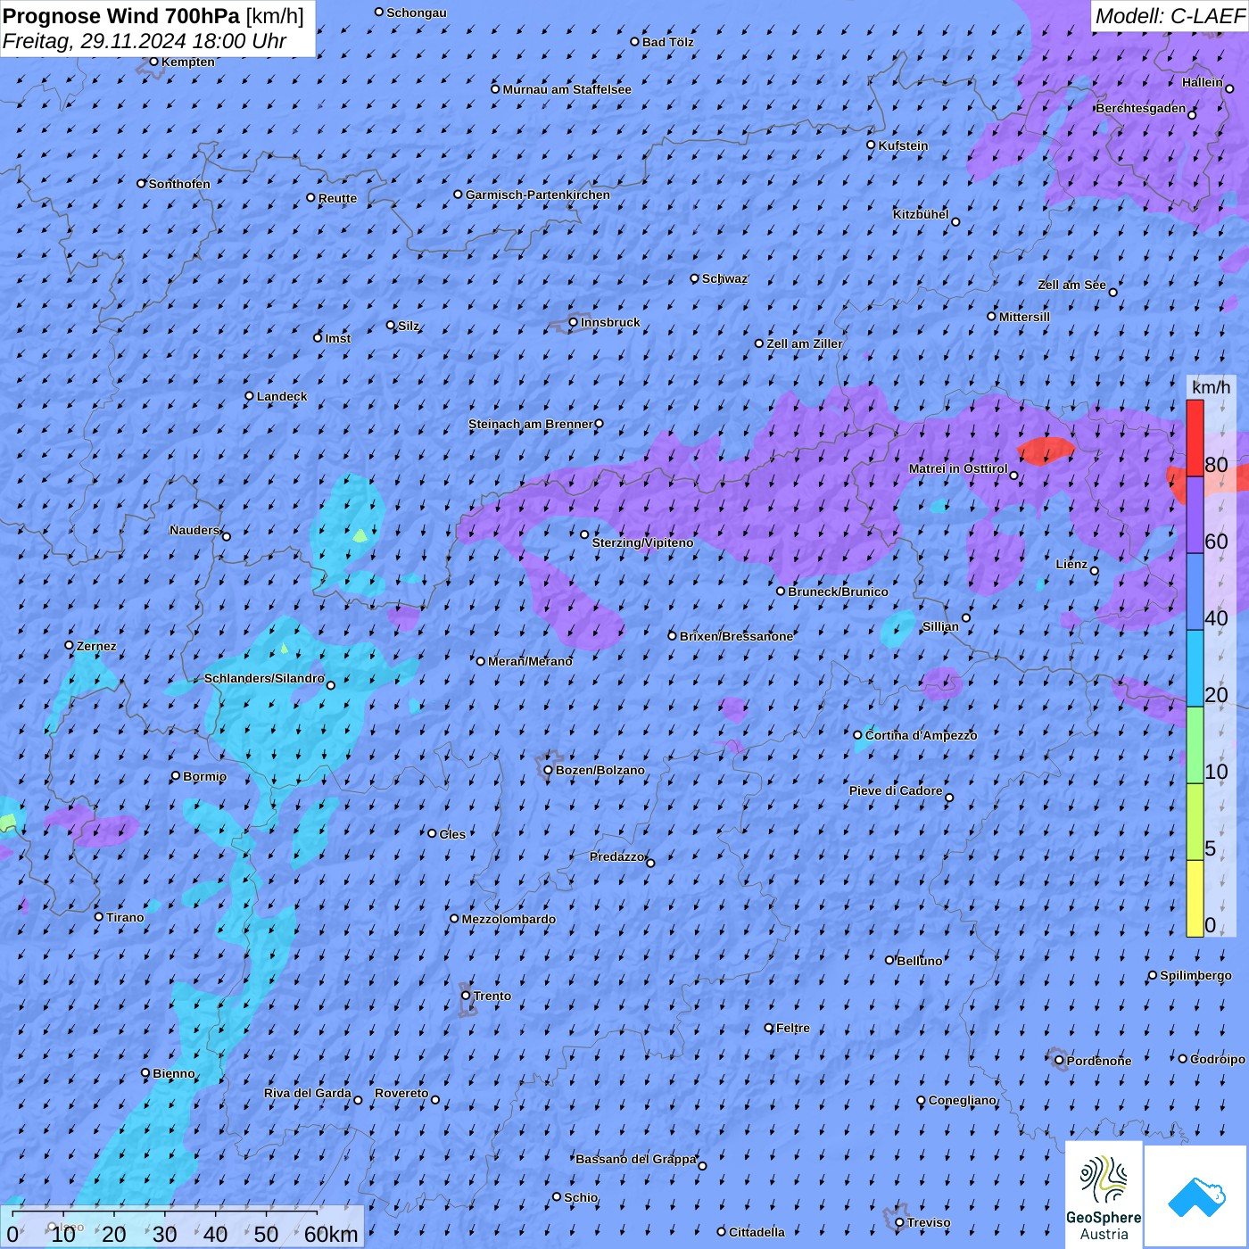Click the Innsbruck city marker

click(574, 322)
